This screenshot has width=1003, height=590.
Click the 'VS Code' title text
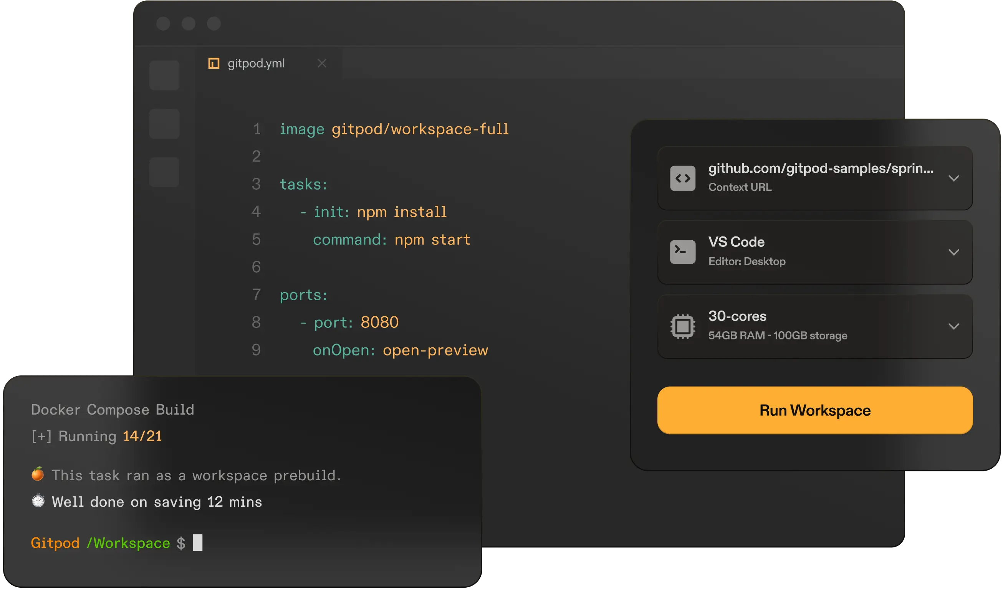pyautogui.click(x=737, y=242)
